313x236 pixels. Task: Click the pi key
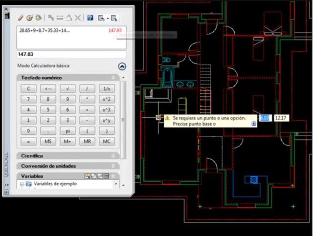coord(67,131)
